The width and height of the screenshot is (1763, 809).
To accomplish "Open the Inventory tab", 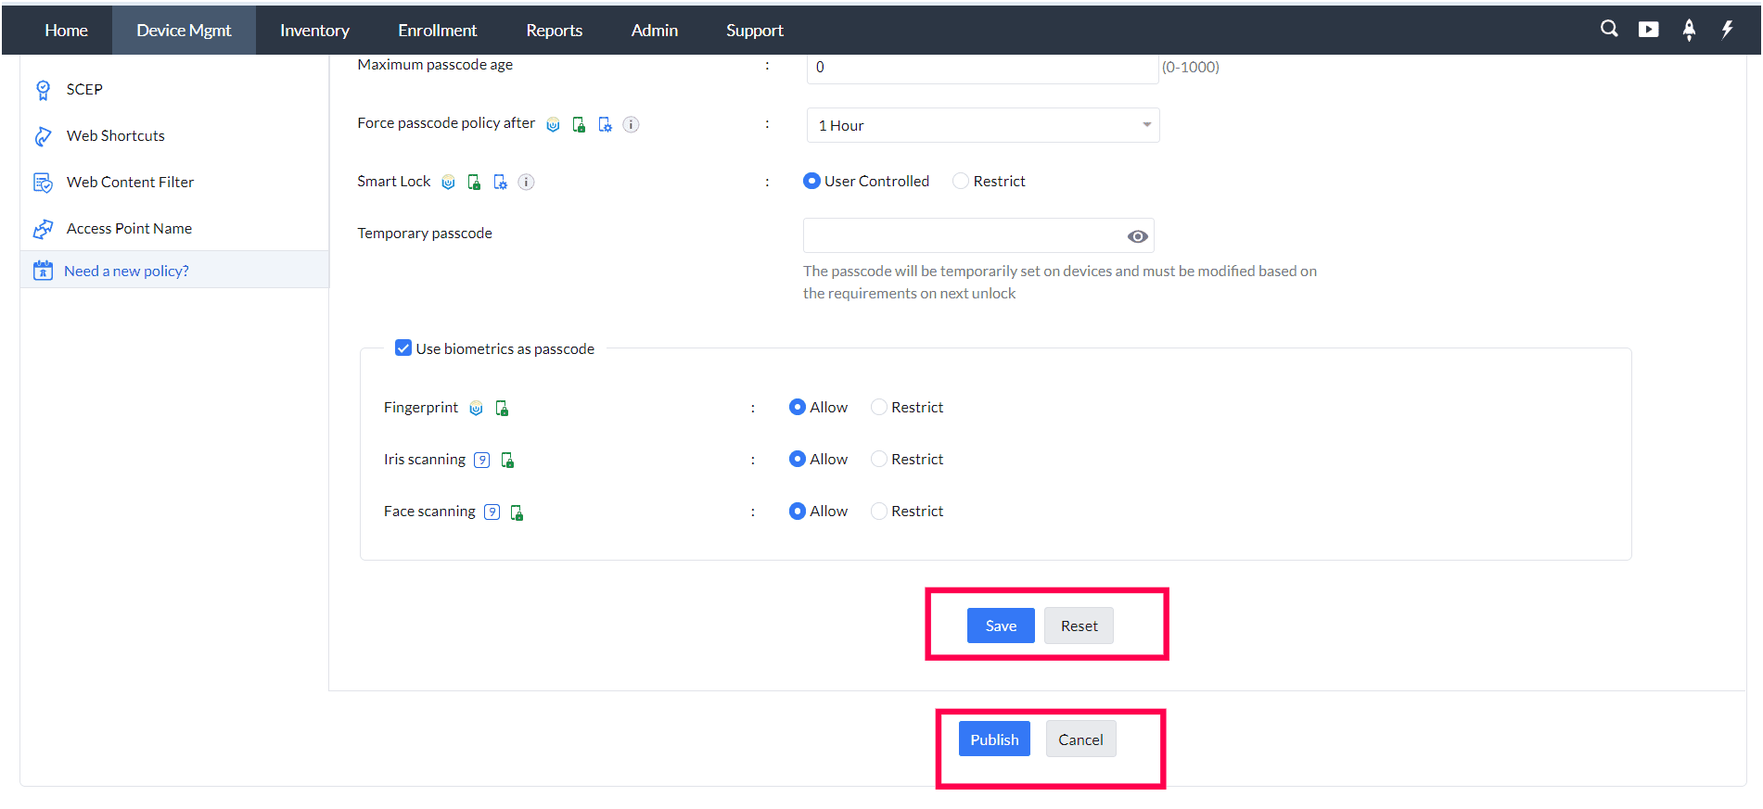I will pos(314,30).
